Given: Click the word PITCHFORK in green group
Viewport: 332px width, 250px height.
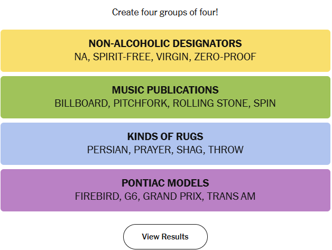Looking at the screenshot, I should [141, 103].
